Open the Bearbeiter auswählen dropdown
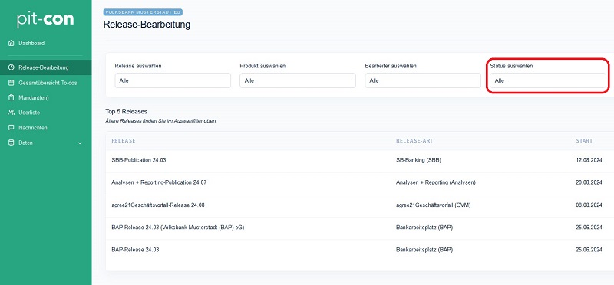The width and height of the screenshot is (614, 285). tap(423, 80)
